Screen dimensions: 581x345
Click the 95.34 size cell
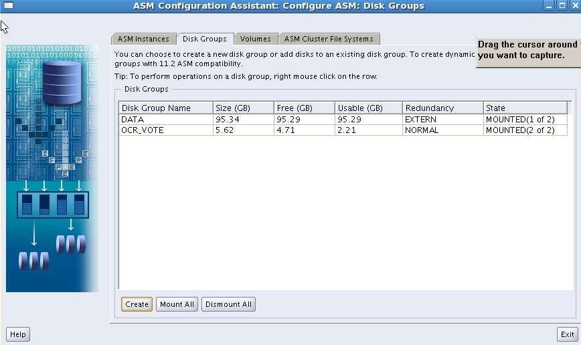coord(244,119)
